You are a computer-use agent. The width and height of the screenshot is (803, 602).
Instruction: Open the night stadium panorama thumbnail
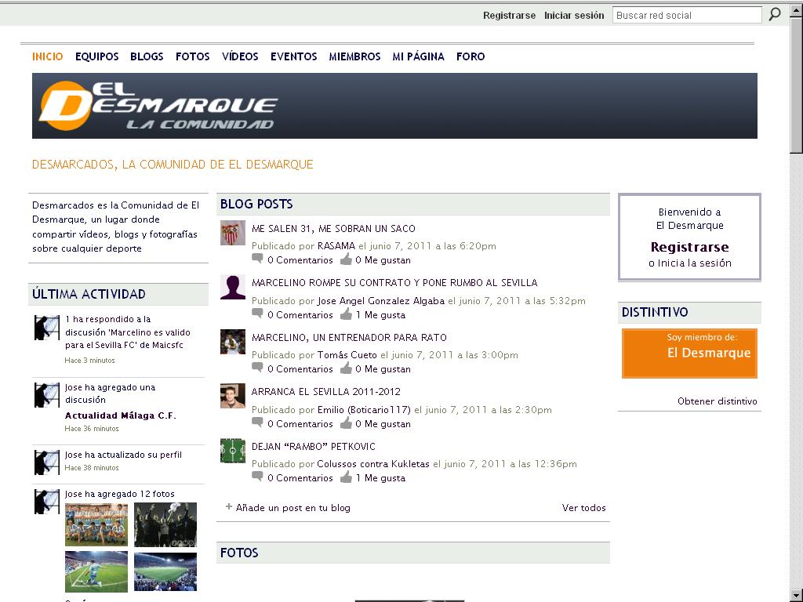tap(165, 571)
